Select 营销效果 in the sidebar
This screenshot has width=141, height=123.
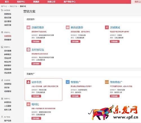[8, 69]
